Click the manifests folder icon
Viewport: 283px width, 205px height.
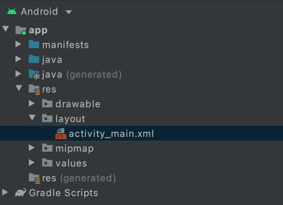pyautogui.click(x=34, y=45)
